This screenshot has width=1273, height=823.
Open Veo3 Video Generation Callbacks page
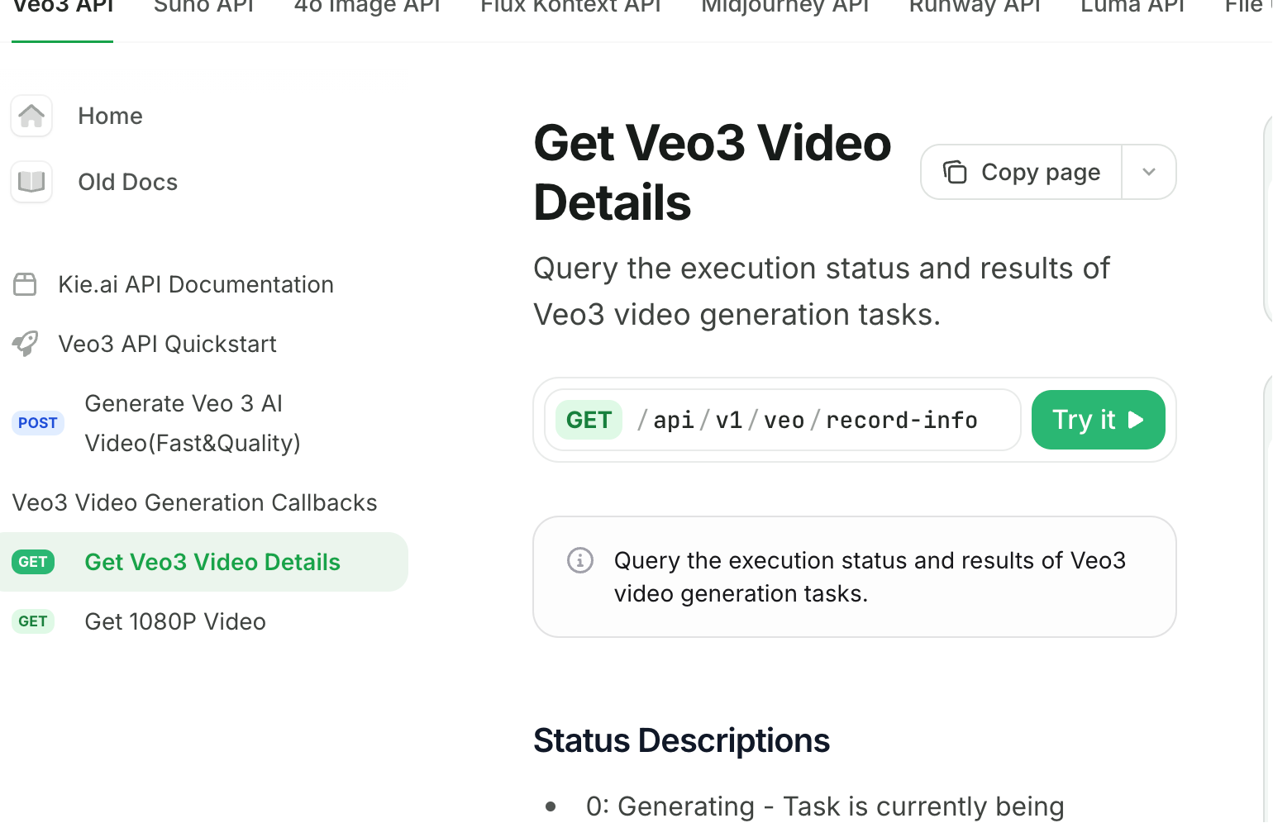195,502
